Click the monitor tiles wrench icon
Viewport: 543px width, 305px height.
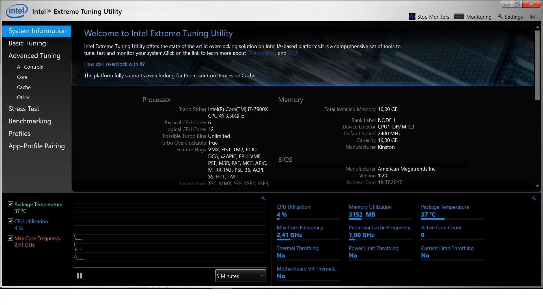[x=534, y=198]
